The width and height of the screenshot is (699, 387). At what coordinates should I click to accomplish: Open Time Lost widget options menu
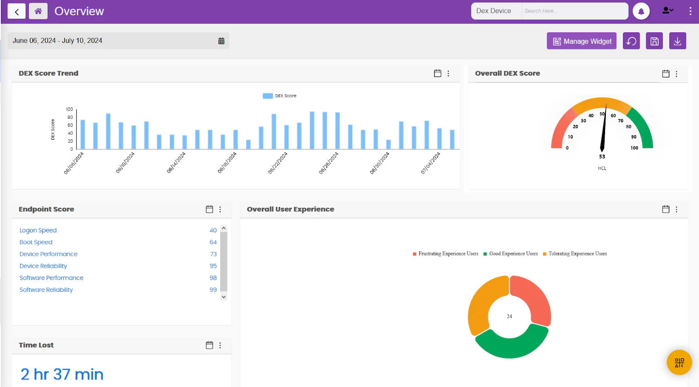coord(220,345)
